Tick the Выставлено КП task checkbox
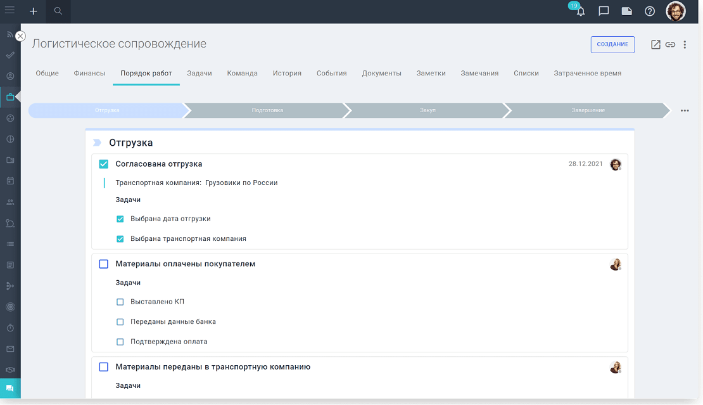The height and width of the screenshot is (405, 703). [x=120, y=302]
